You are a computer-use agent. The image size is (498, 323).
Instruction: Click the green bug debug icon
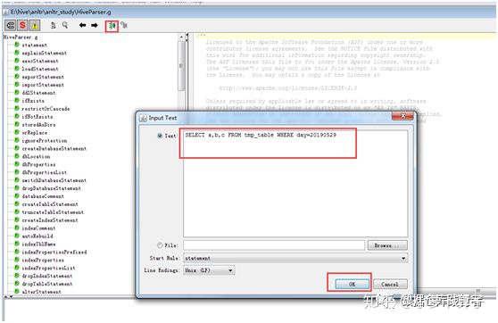[112, 25]
